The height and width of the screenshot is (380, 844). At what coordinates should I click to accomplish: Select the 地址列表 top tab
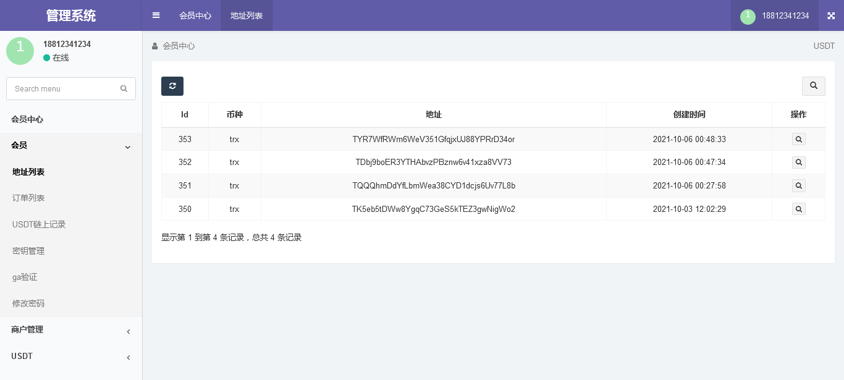[247, 15]
